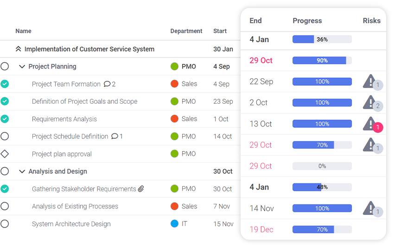This screenshot has height=246, width=394.
Task: Collapse the Analysis and Design group
Action: pos(22,171)
